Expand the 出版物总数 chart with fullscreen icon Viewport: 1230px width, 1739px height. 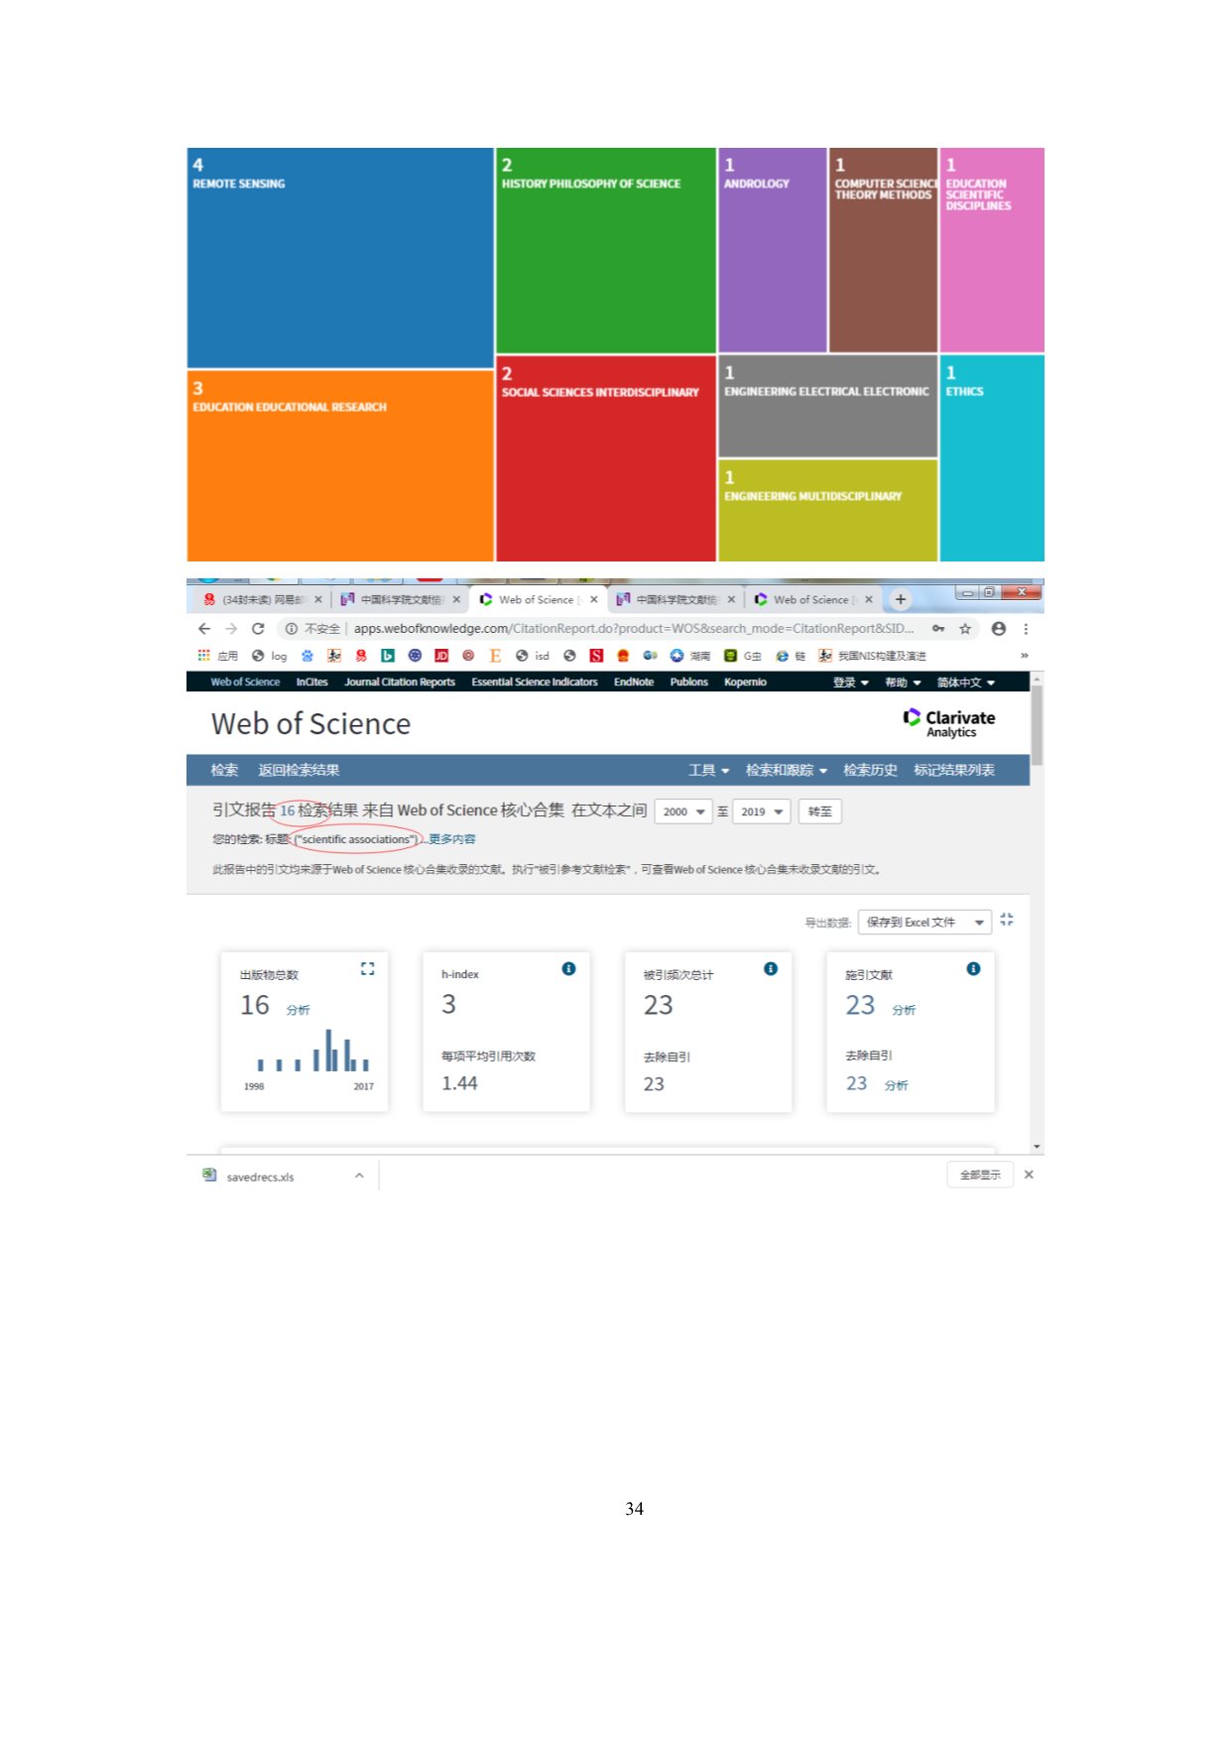tap(367, 969)
